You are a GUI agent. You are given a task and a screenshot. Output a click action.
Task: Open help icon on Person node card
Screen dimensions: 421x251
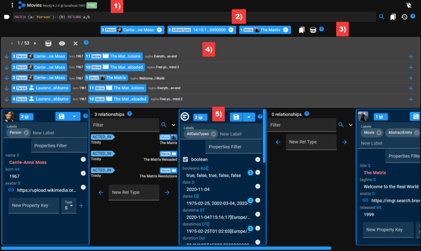click(x=85, y=116)
